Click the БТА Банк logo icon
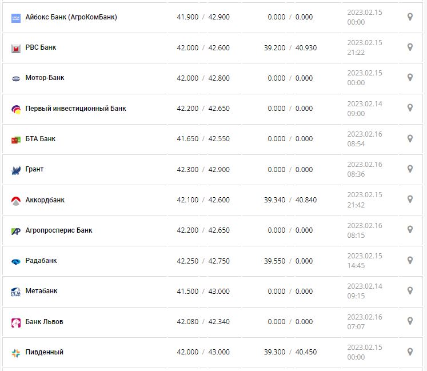Image resolution: width=427 pixels, height=371 pixels. click(16, 139)
